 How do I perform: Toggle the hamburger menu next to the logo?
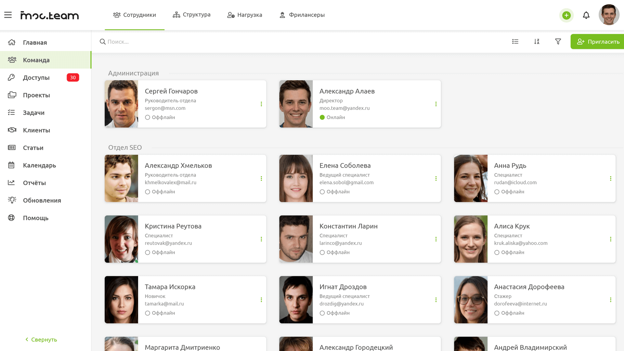pyautogui.click(x=8, y=15)
